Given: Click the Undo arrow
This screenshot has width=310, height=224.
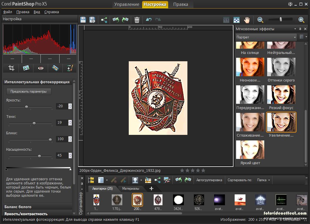Looking at the screenshot, I should click(149, 20).
